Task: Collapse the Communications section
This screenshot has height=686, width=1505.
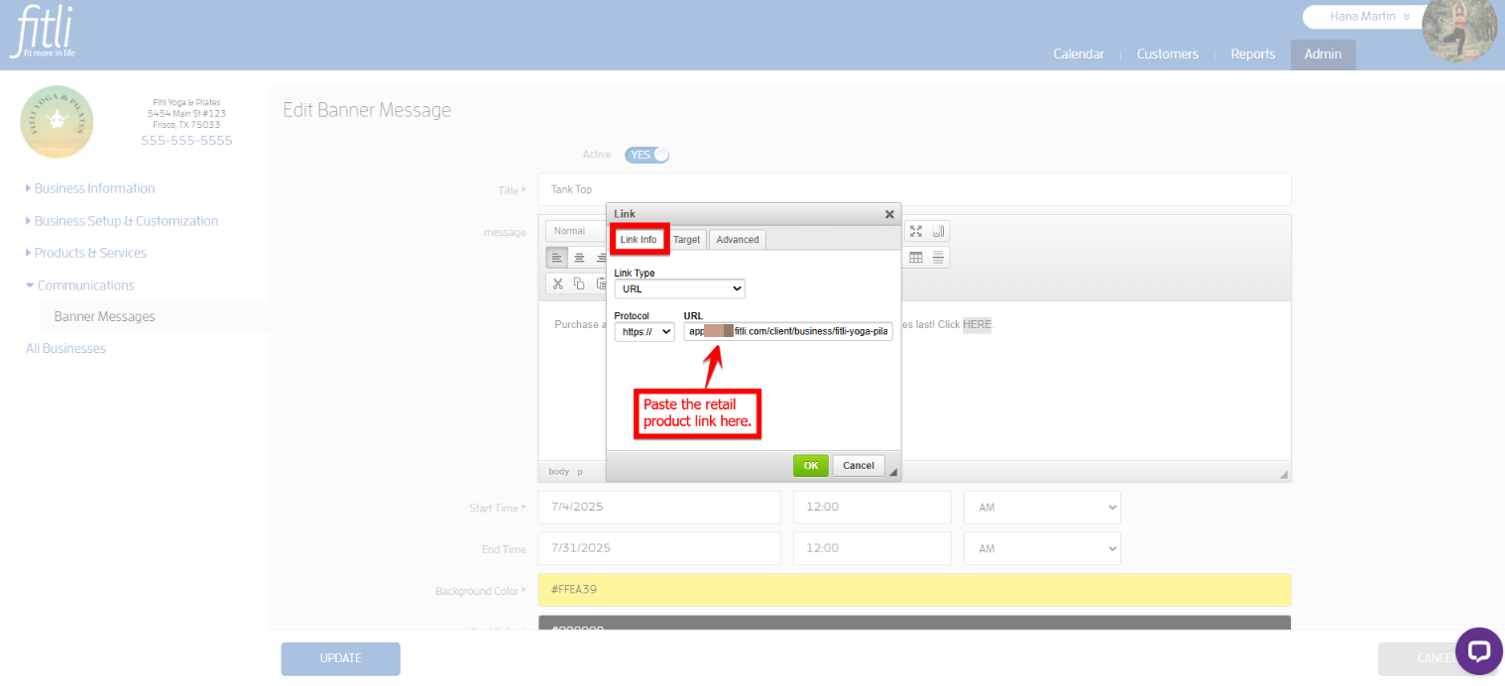Action: 80,286
